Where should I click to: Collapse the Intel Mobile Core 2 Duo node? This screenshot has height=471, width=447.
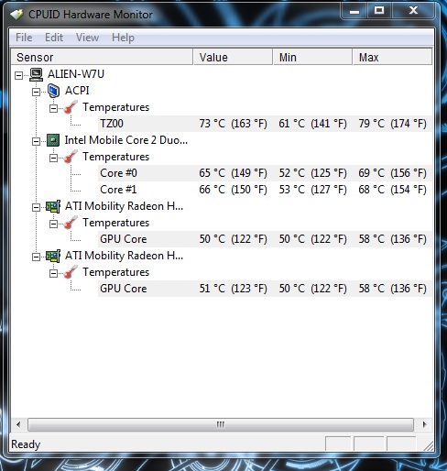(x=36, y=141)
